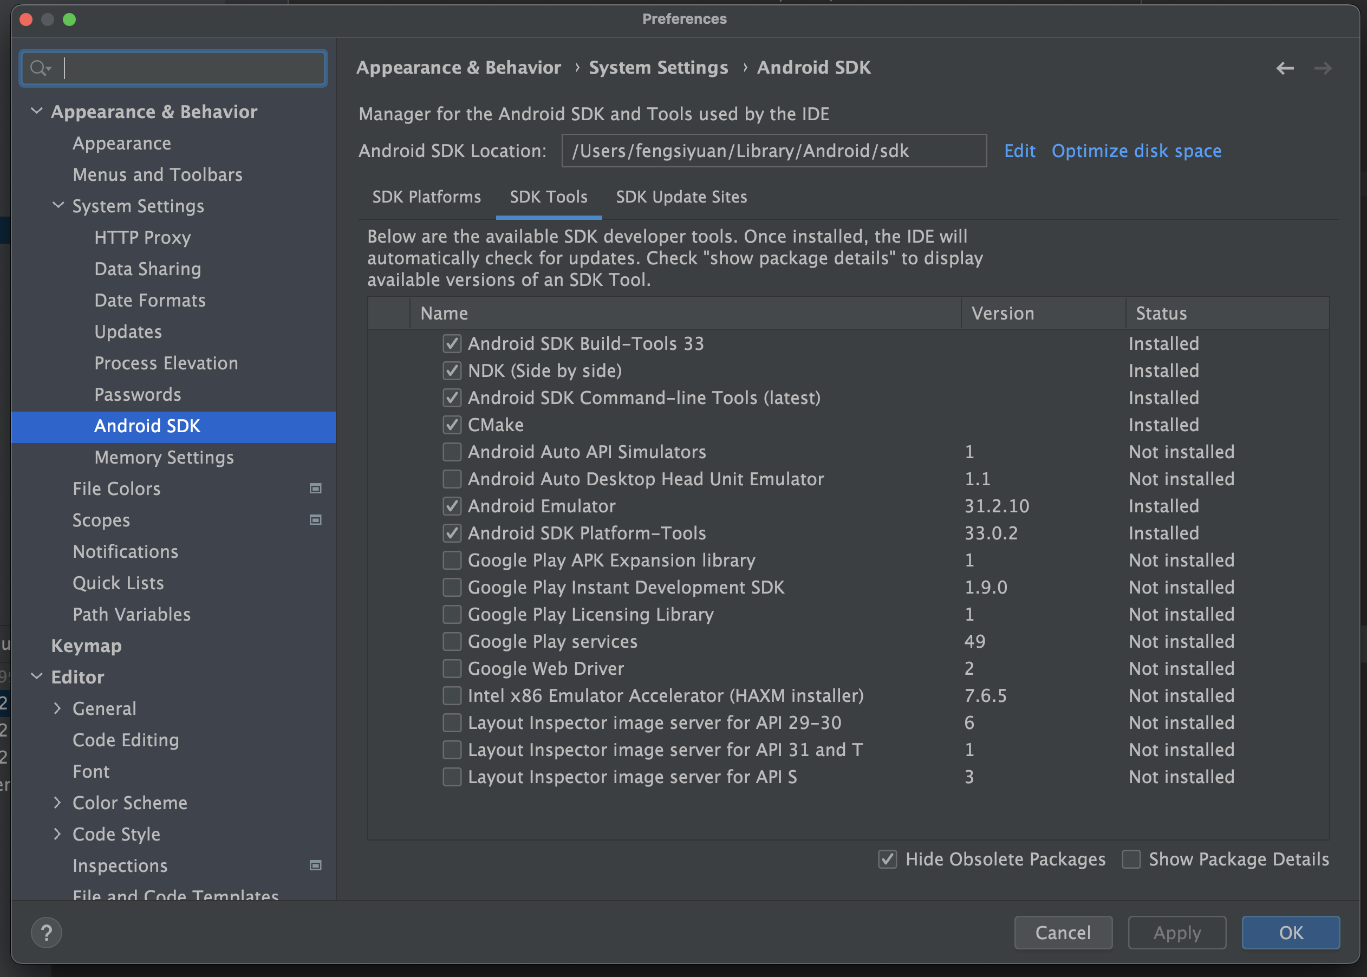The width and height of the screenshot is (1367, 977).
Task: Click the back navigation arrow icon
Action: [1284, 69]
